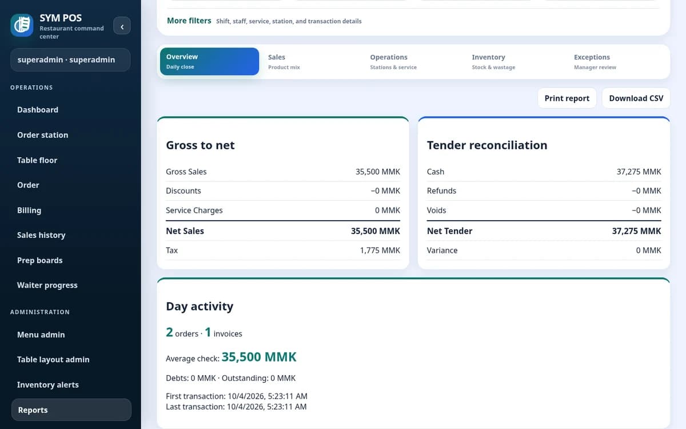Expand the More filters section
The image size is (686, 429).
(x=189, y=21)
